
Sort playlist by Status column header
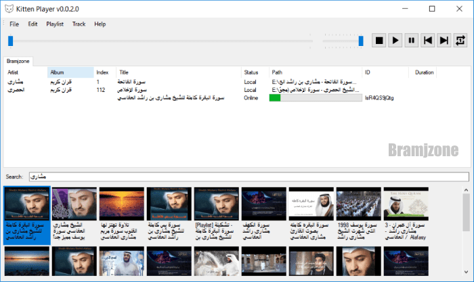pos(255,72)
